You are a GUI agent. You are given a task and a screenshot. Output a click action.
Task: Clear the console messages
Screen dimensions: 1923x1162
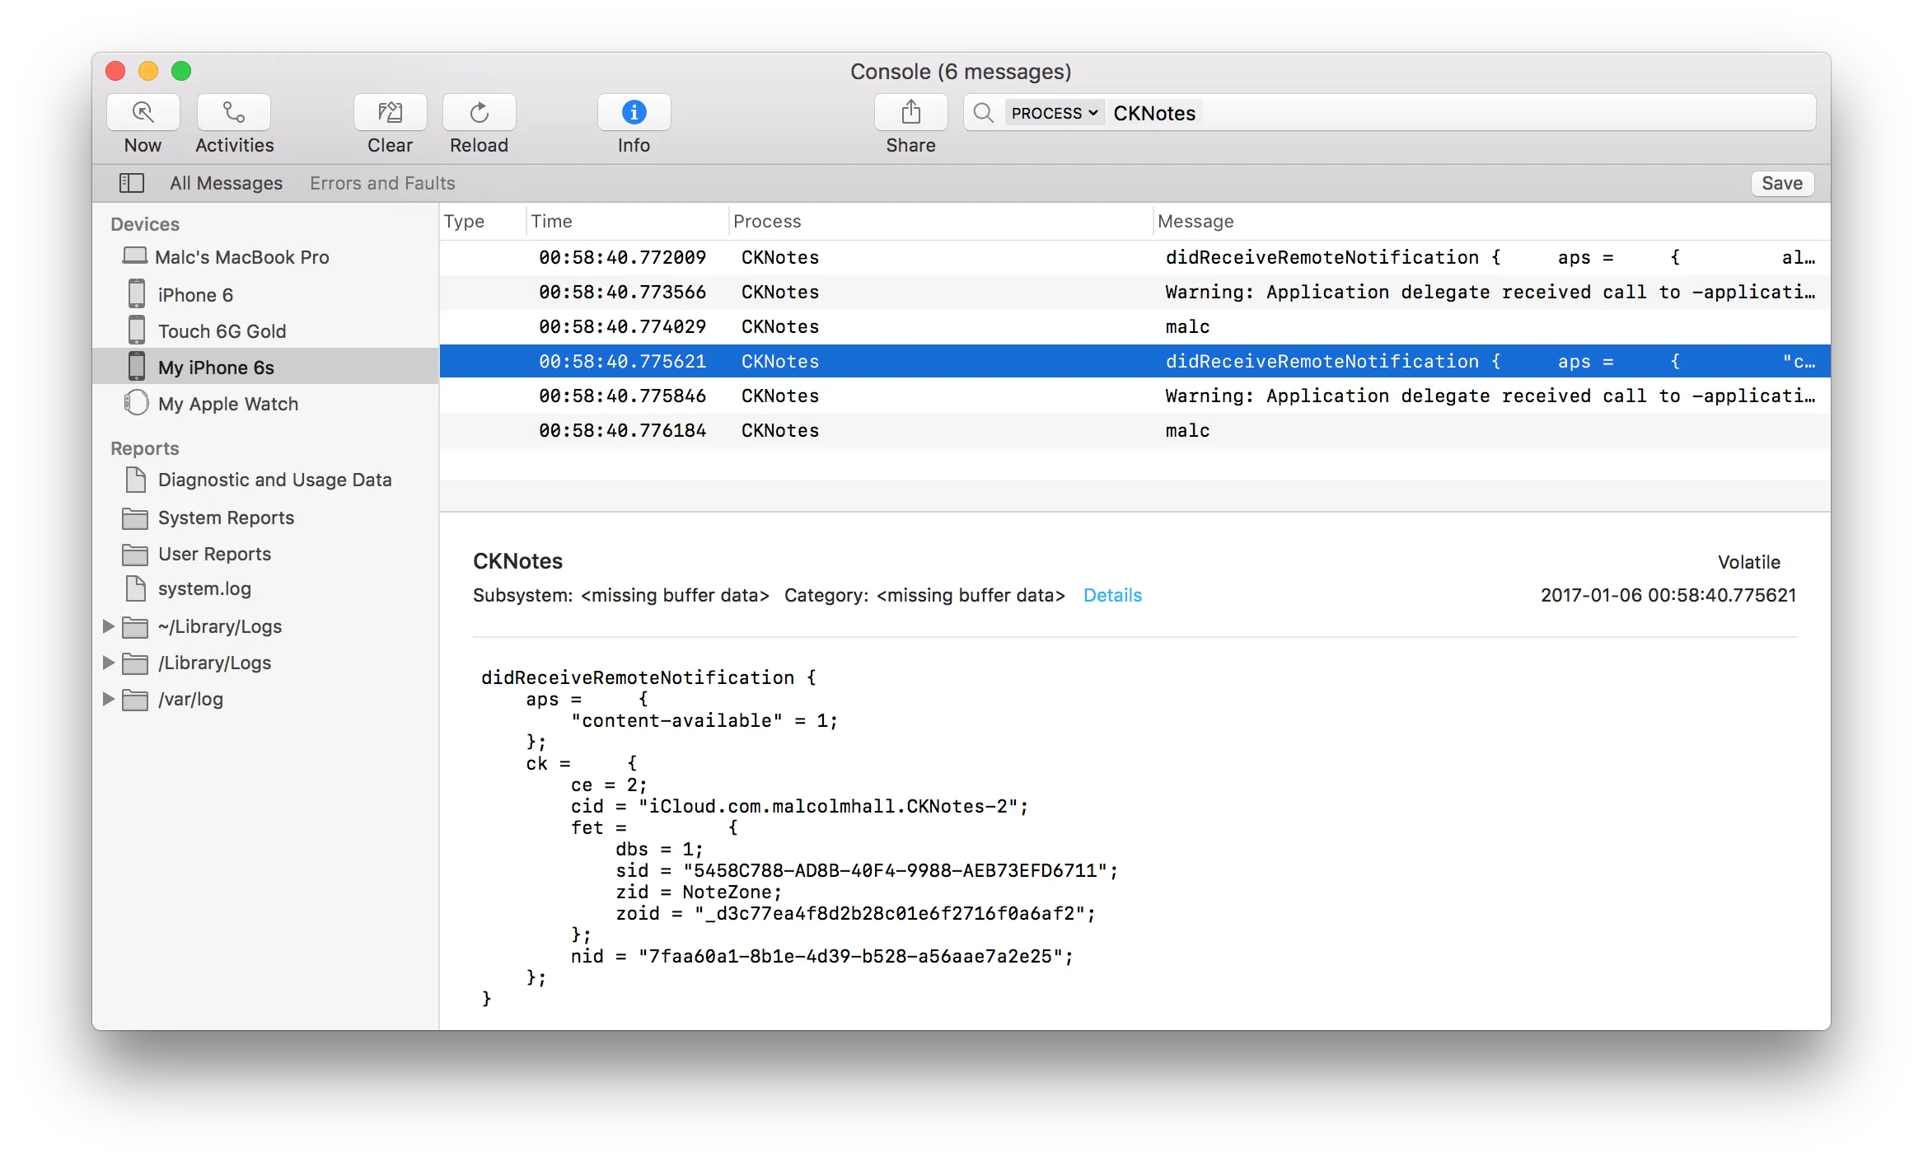coord(390,112)
